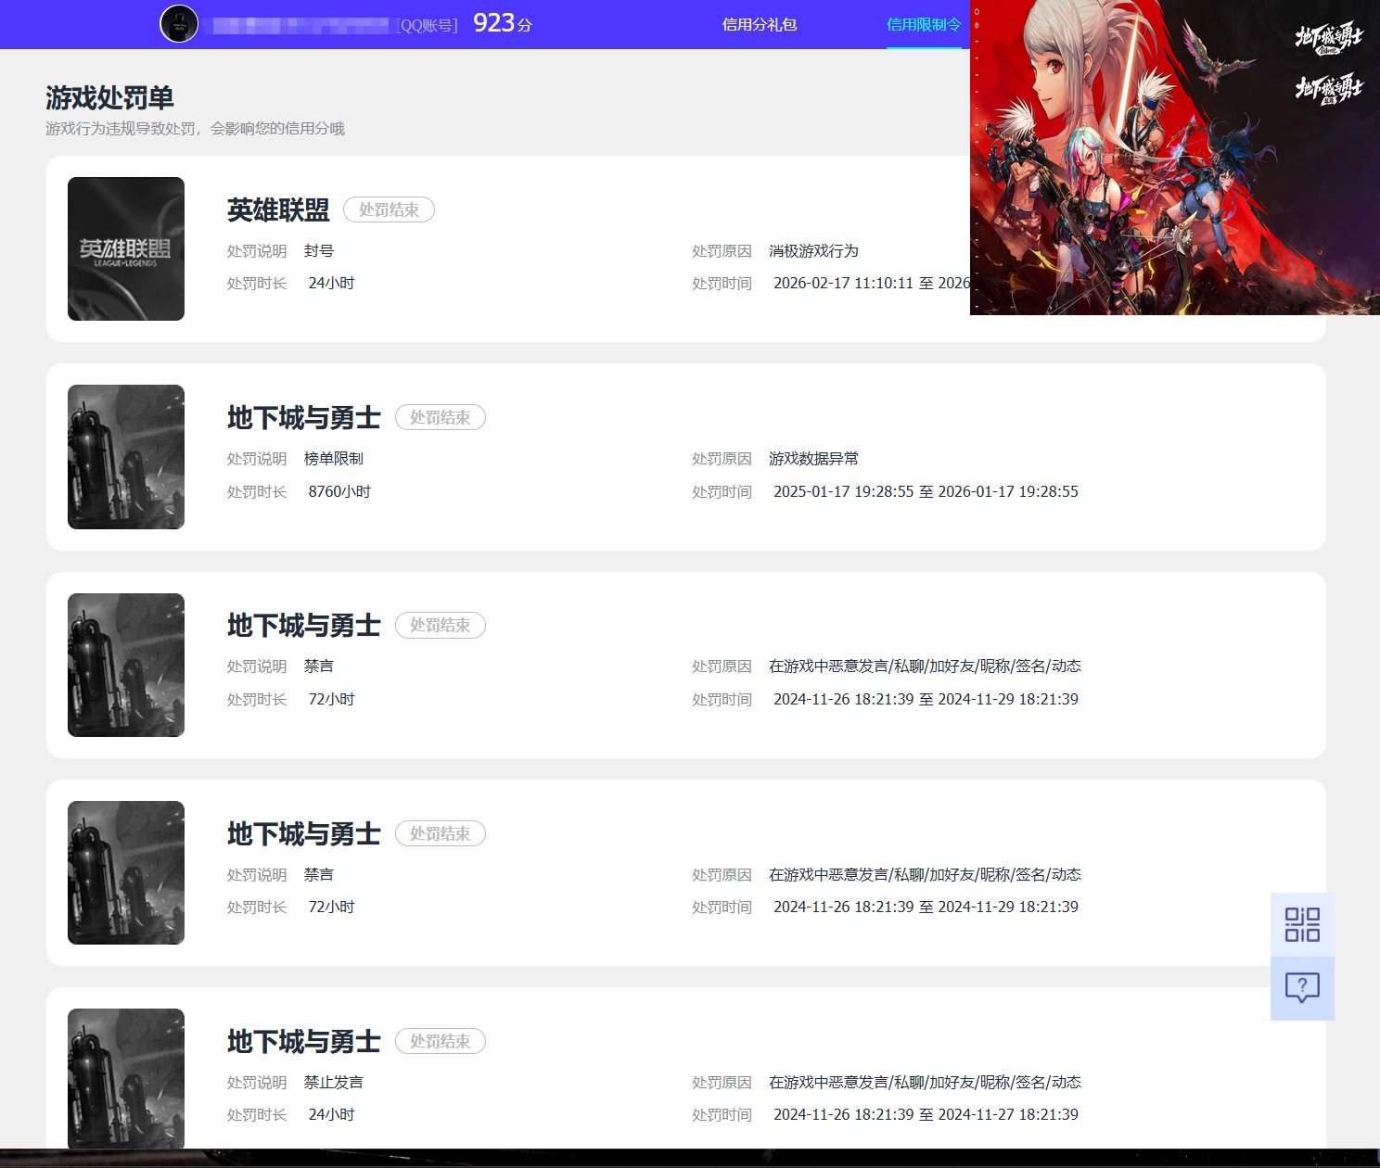Switch to the 信用分礼包 tab
The width and height of the screenshot is (1380, 1168).
760,25
